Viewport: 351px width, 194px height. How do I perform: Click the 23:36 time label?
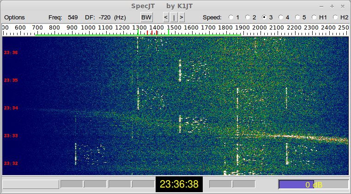click(x=11, y=53)
